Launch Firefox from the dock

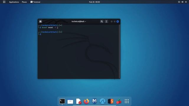point(87,101)
